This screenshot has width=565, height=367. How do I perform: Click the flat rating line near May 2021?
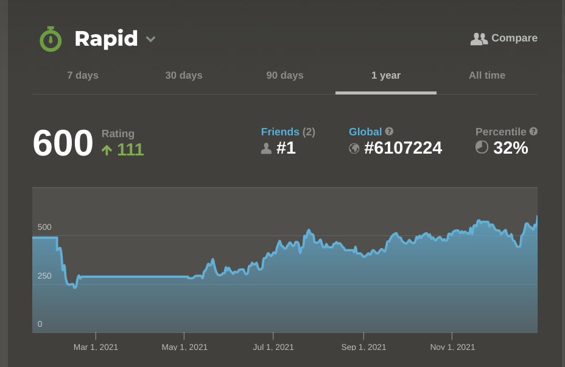coord(177,277)
